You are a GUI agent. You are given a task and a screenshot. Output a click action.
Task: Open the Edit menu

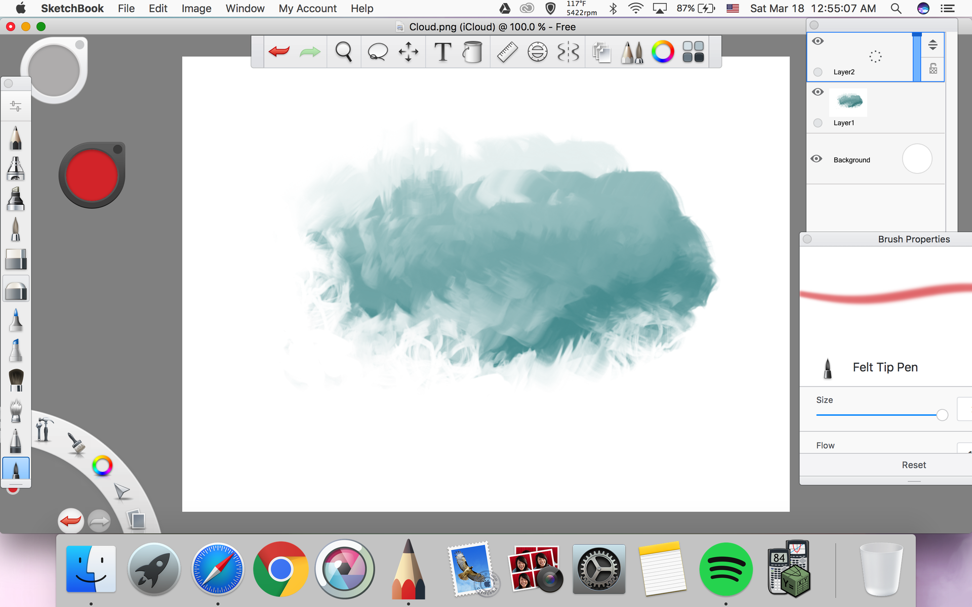[x=158, y=9]
